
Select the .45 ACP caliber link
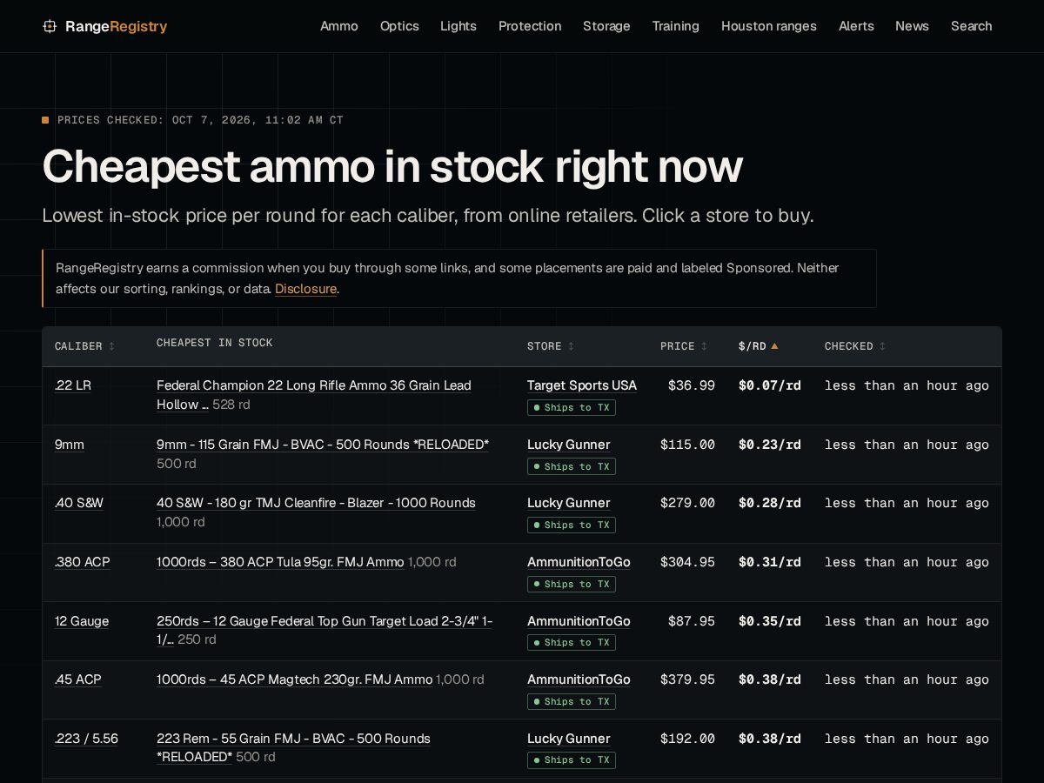pyautogui.click(x=78, y=679)
